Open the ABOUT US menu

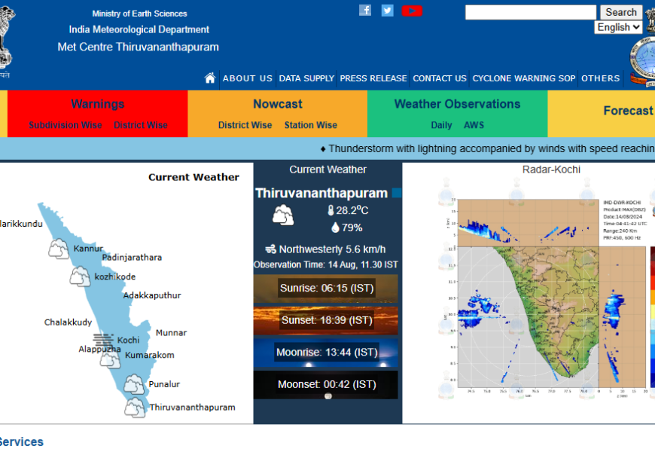pyautogui.click(x=248, y=78)
